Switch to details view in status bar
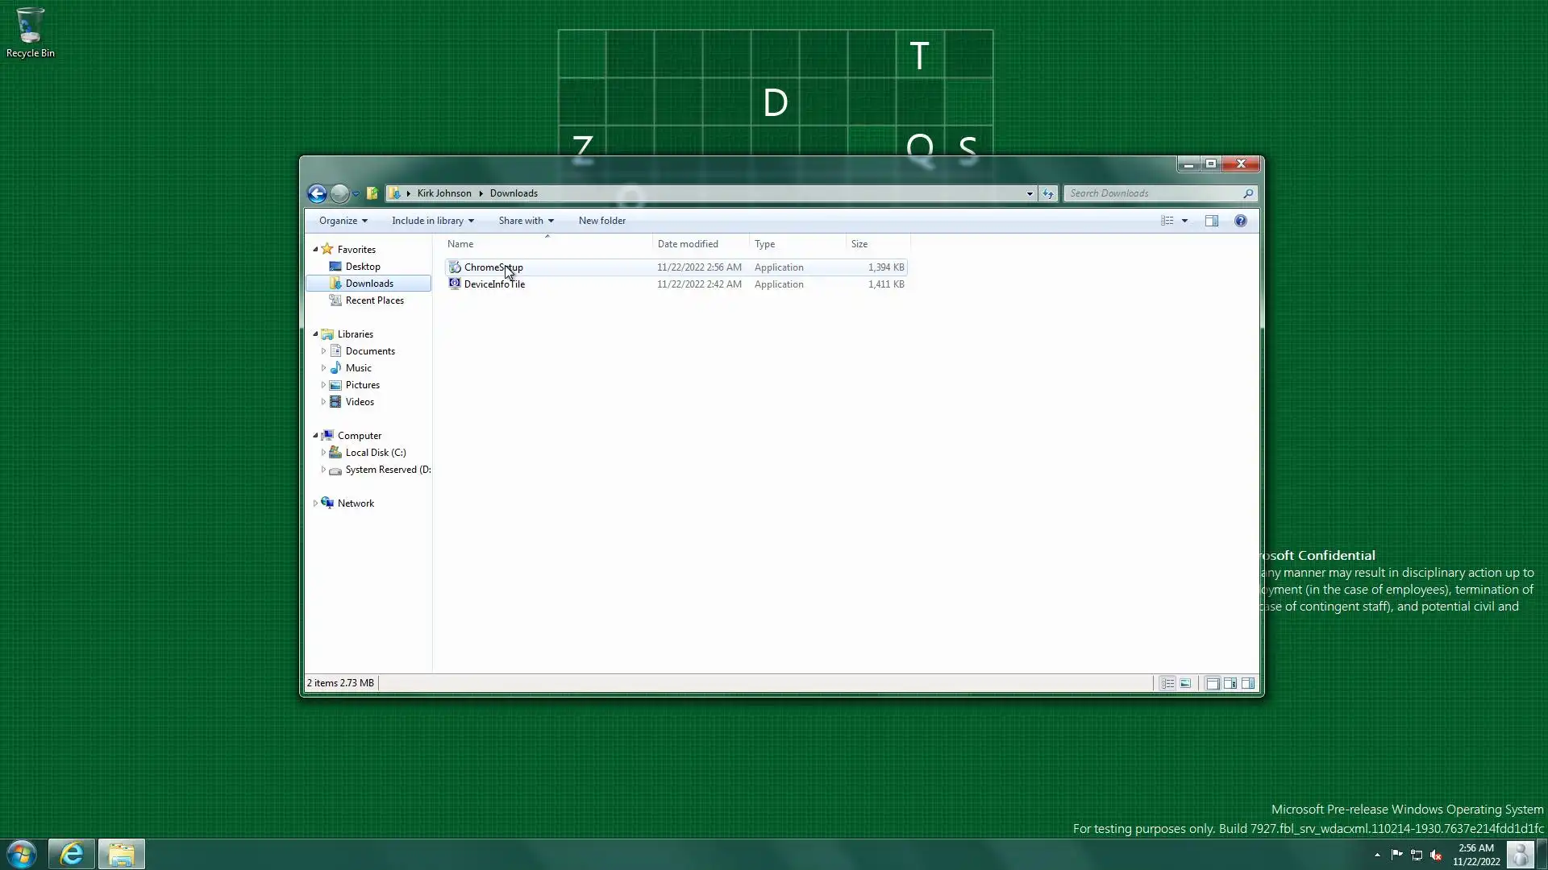The width and height of the screenshot is (1548, 870). (1167, 683)
